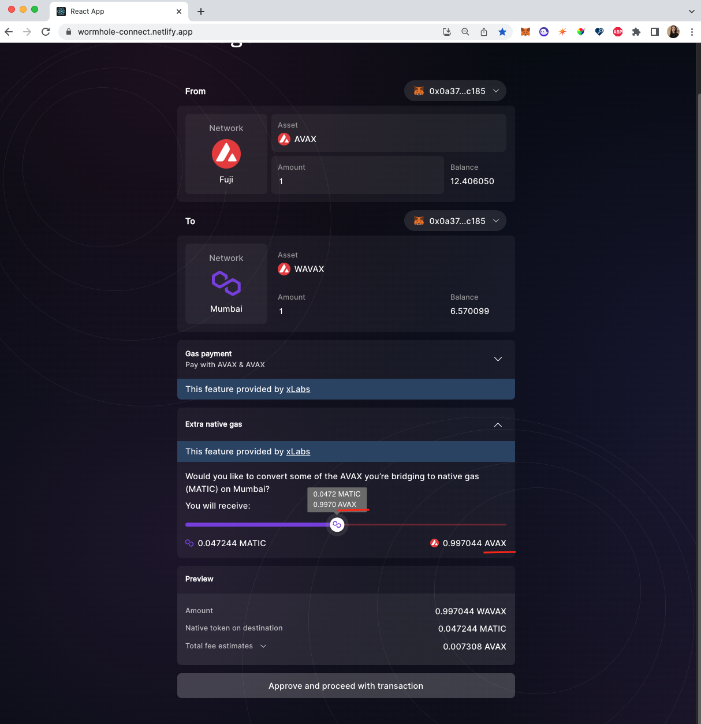
Task: Expand the Gas payment section
Action: 498,359
